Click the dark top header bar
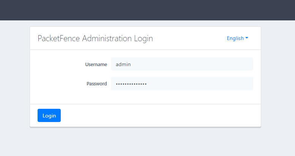 (147, 10)
